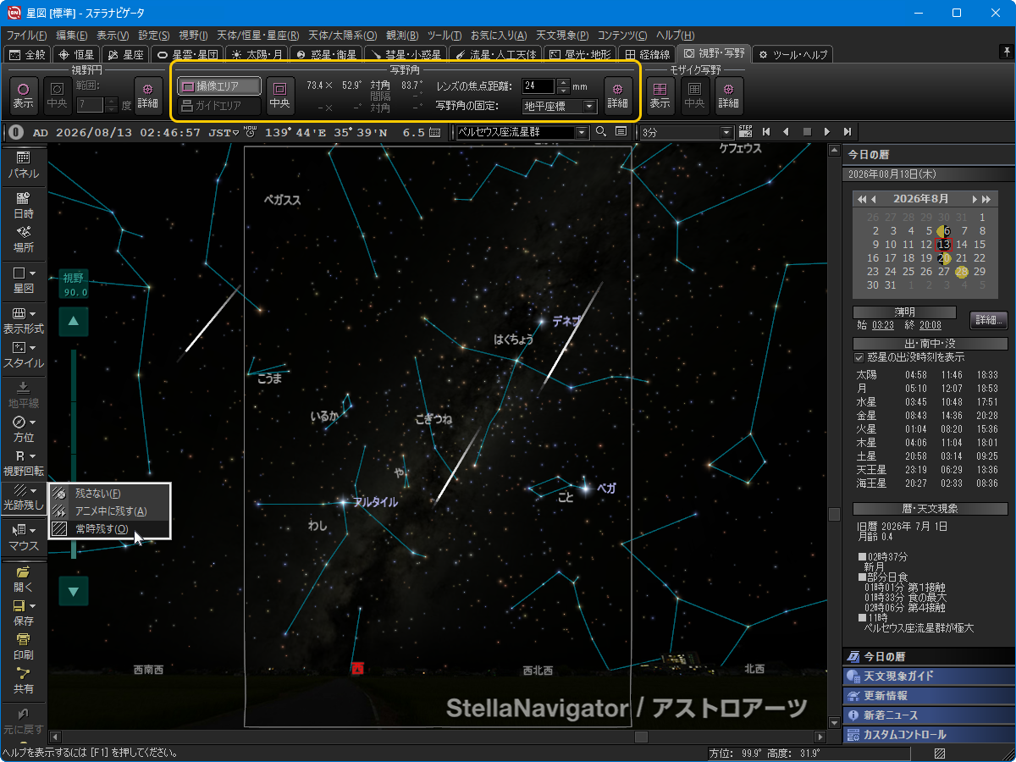Click the 印刷 print icon
The image size is (1016, 762).
[23, 646]
